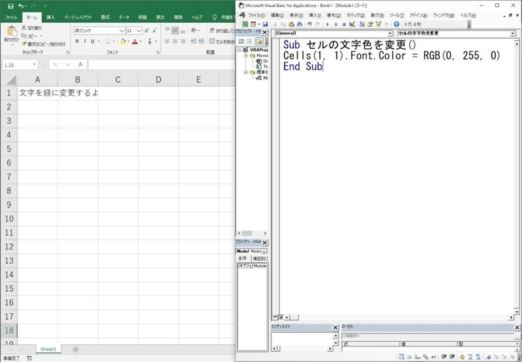The width and height of the screenshot is (522, 362).
Task: Open the Module1 dropdown in the Properties pane
Action: click(x=264, y=251)
